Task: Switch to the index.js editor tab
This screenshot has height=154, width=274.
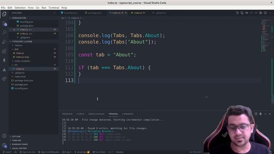Action: (x=139, y=13)
